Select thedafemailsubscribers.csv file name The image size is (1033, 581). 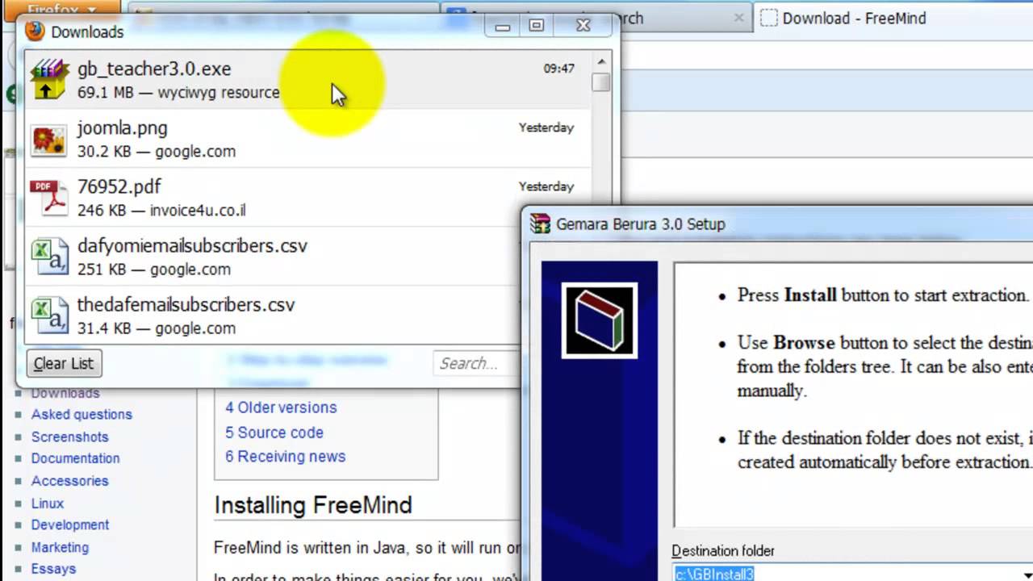(186, 304)
